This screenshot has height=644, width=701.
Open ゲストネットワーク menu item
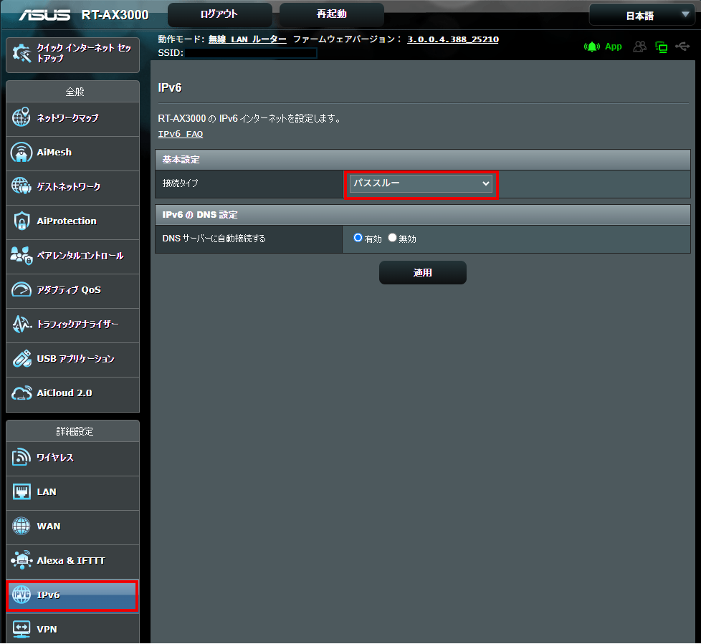tap(72, 188)
